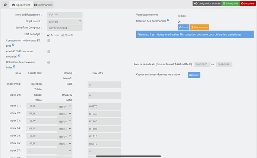The image size is (257, 158).
Task: Click the period start date field
Action: 202,64
